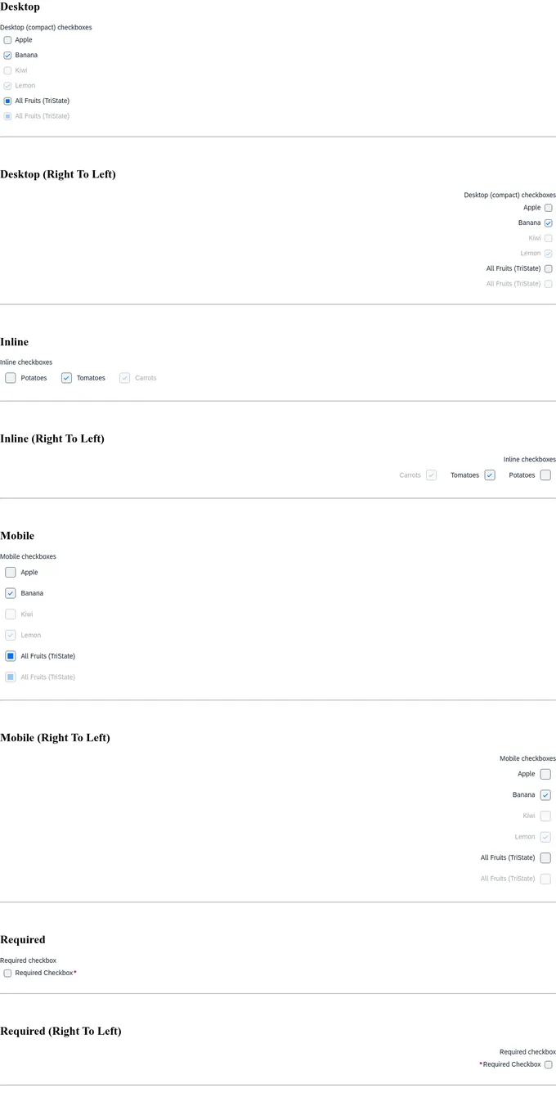Uncheck Banana in Desktop Right To Left section
The width and height of the screenshot is (556, 1093).
pyautogui.click(x=548, y=223)
